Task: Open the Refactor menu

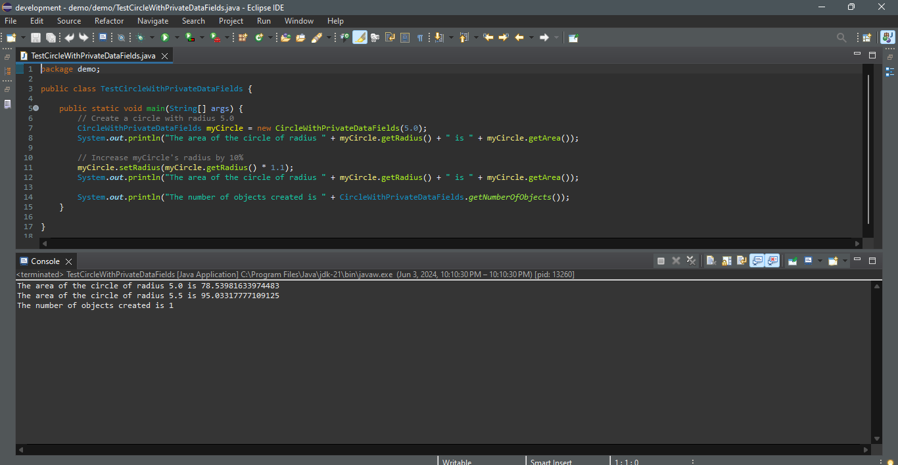Action: (x=109, y=21)
